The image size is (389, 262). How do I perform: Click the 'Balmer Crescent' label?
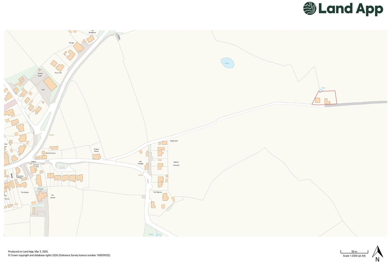pos(176,164)
